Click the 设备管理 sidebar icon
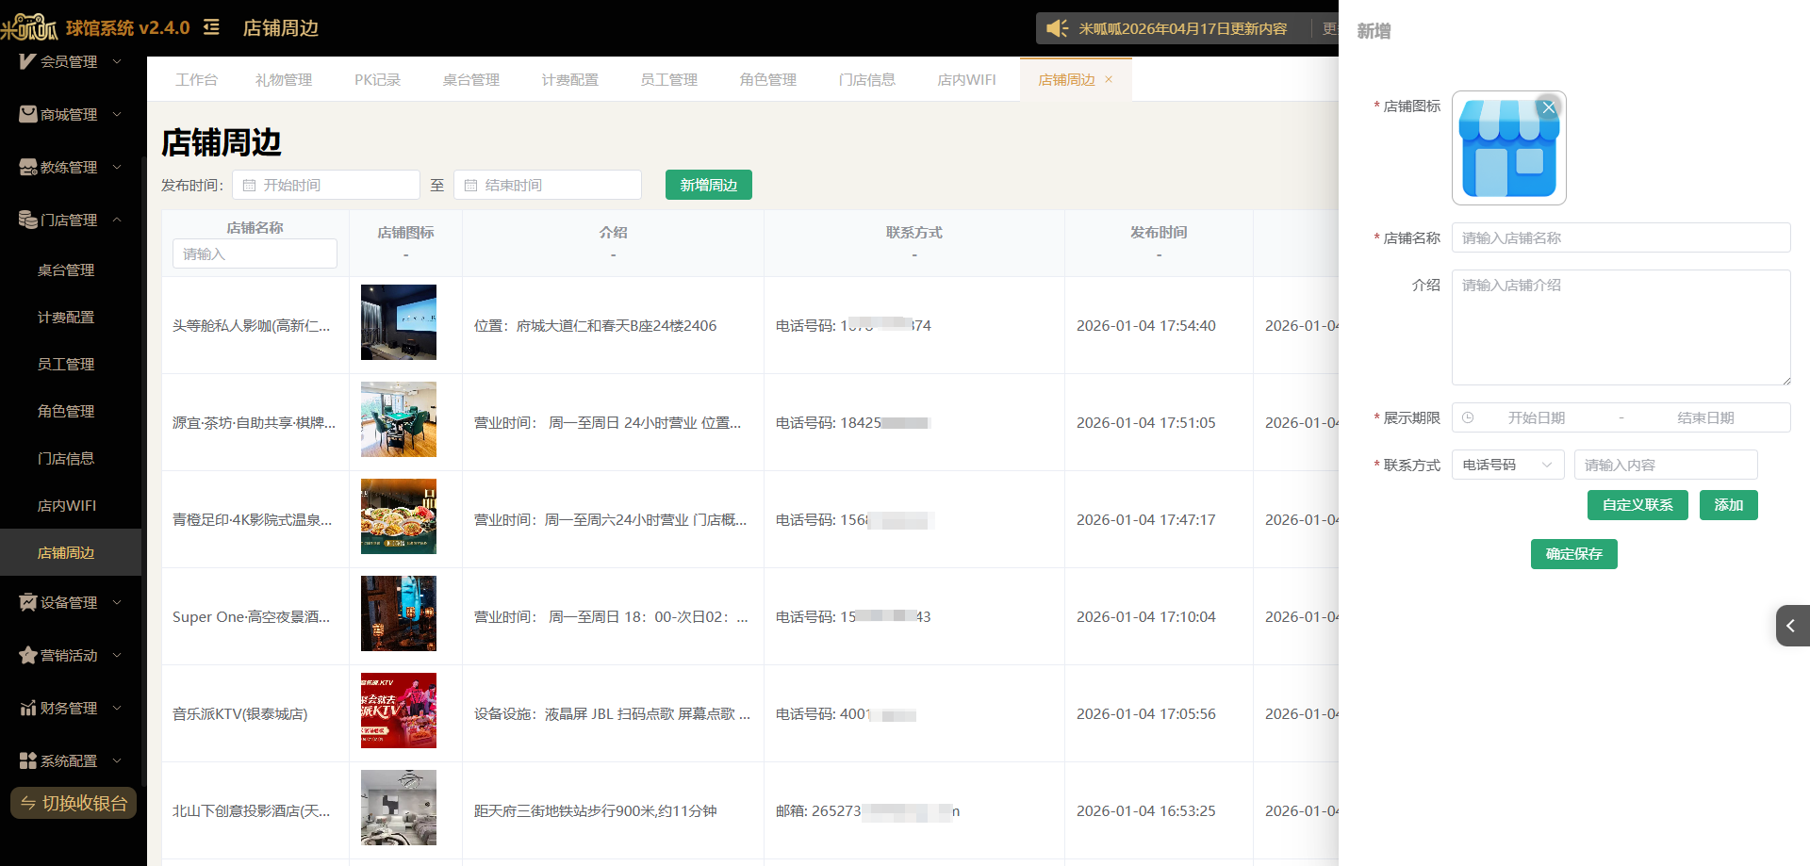The image size is (1810, 866). [27, 602]
